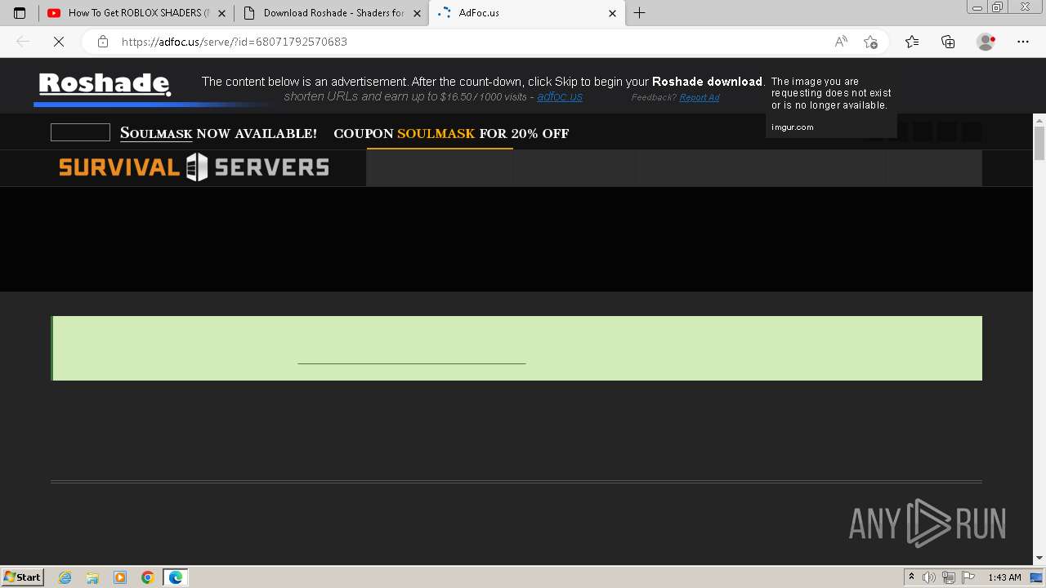Click the Roshade logo
This screenshot has height=588, width=1046.
(x=105, y=84)
